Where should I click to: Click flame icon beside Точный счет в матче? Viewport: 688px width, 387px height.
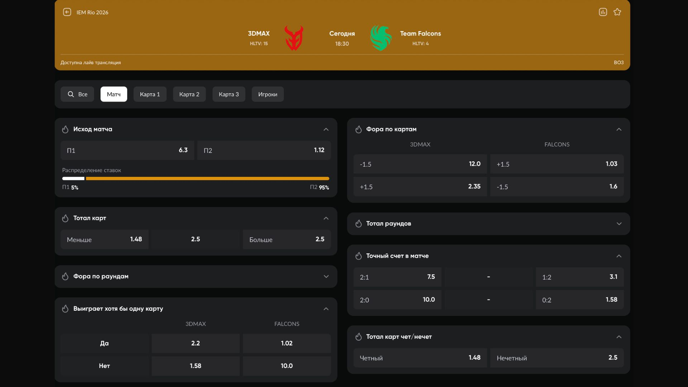[358, 256]
